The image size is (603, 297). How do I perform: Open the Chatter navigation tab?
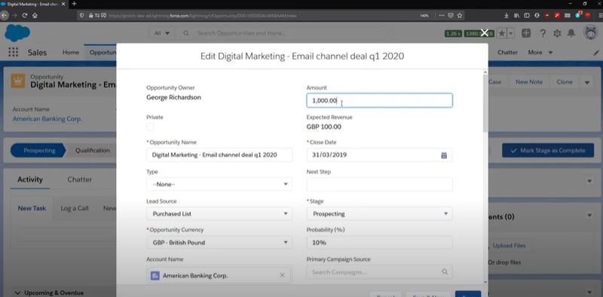(x=507, y=52)
